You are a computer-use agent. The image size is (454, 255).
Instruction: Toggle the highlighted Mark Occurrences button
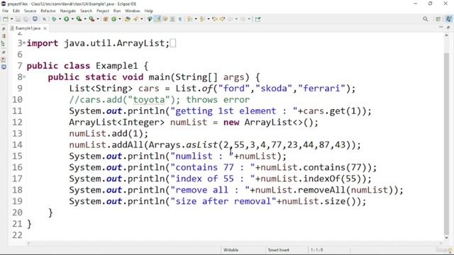[x=158, y=19]
